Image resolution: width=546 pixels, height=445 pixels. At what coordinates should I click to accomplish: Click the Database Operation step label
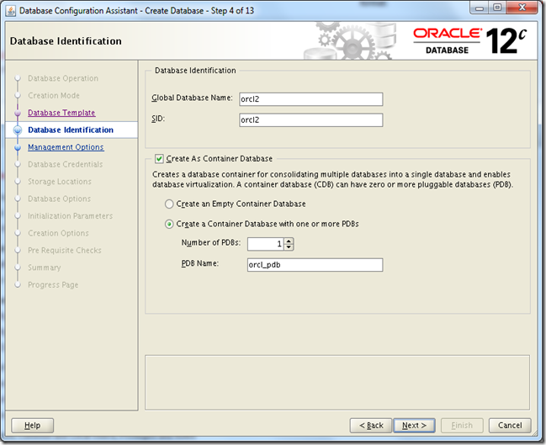point(63,78)
